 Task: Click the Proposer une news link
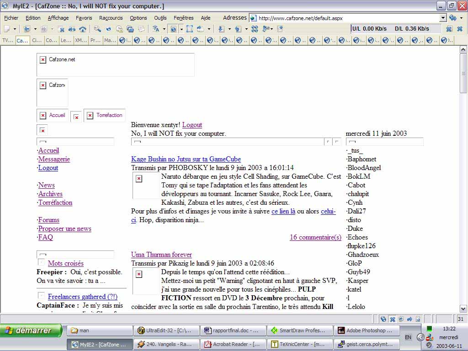pyautogui.click(x=65, y=229)
